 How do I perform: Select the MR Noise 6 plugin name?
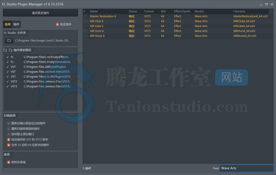pos(97,36)
